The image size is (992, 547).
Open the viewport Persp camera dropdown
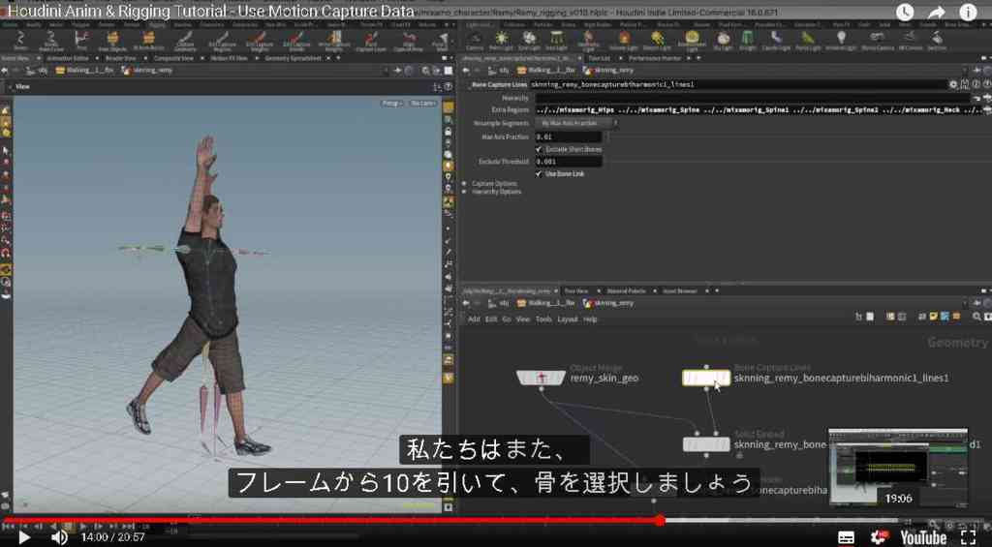(x=392, y=103)
